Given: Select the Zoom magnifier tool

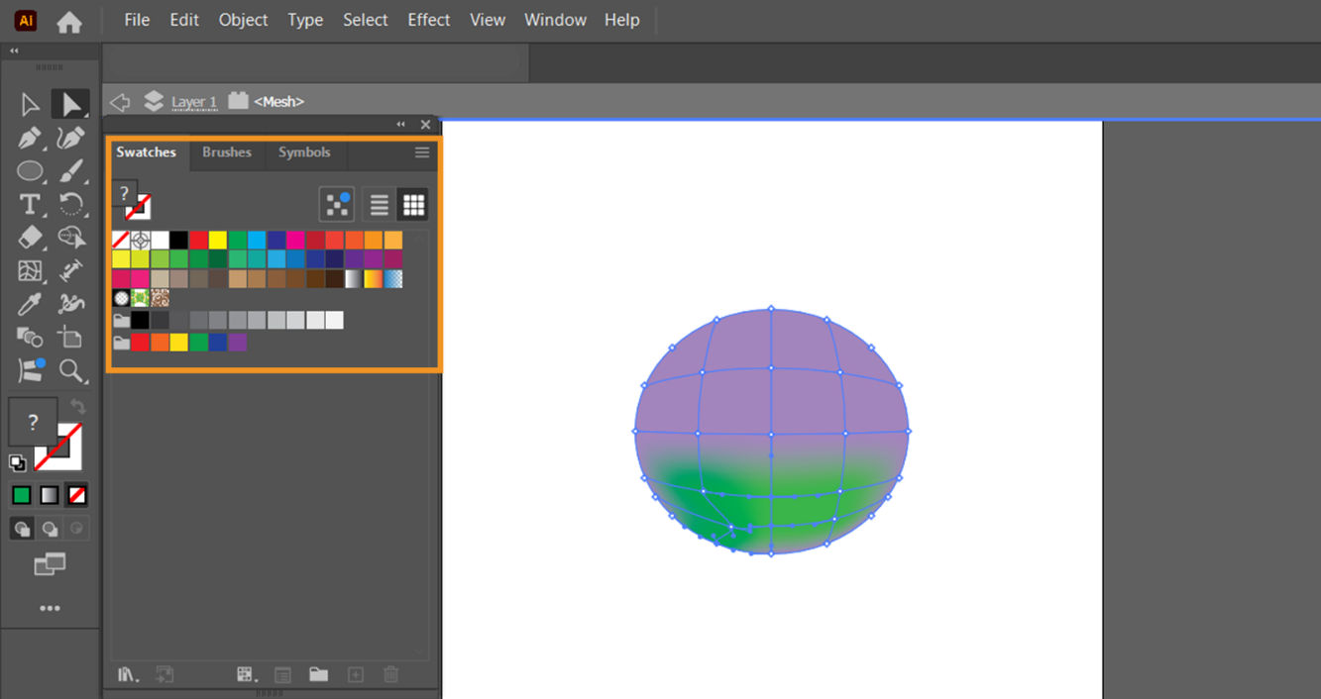Looking at the screenshot, I should pos(71,371).
